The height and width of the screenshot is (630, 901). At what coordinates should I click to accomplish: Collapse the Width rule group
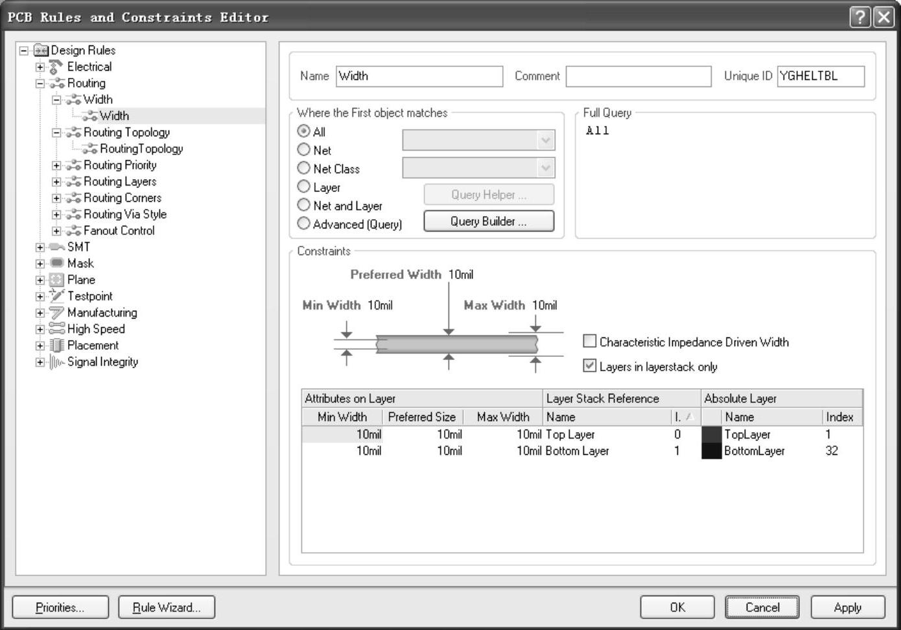click(x=56, y=99)
